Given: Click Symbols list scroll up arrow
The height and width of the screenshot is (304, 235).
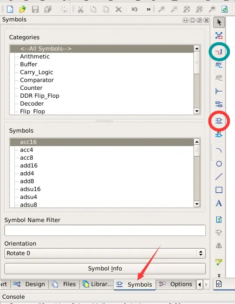Looking at the screenshot, I should tap(197, 142).
